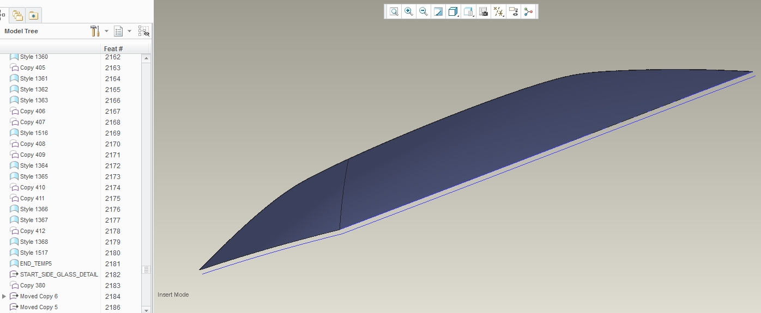761x313 pixels.
Task: Open the View Manager camera icon
Action: point(483,11)
